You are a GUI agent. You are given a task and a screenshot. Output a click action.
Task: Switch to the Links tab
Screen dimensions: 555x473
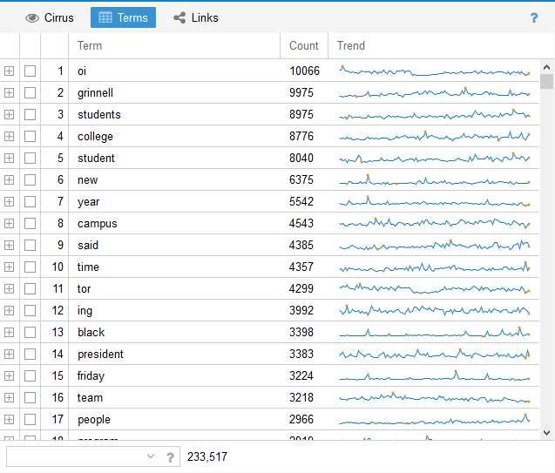pos(196,17)
